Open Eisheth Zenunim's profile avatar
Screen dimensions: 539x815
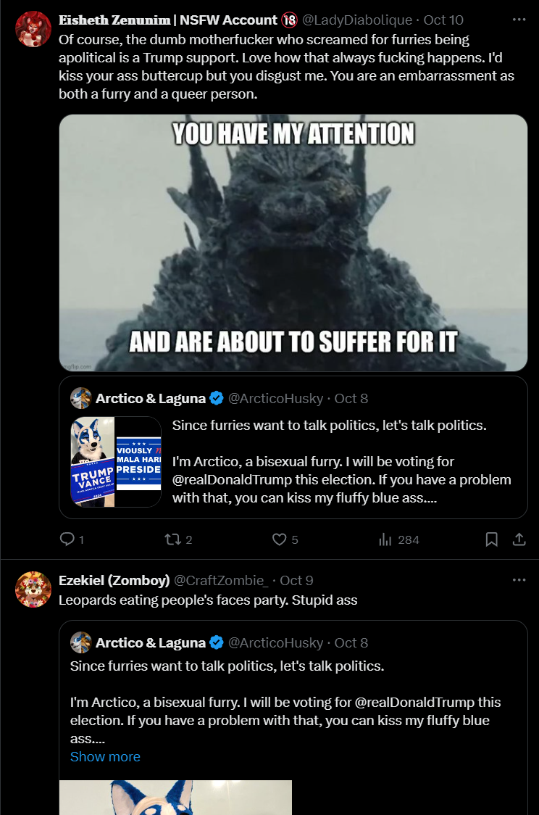(33, 30)
